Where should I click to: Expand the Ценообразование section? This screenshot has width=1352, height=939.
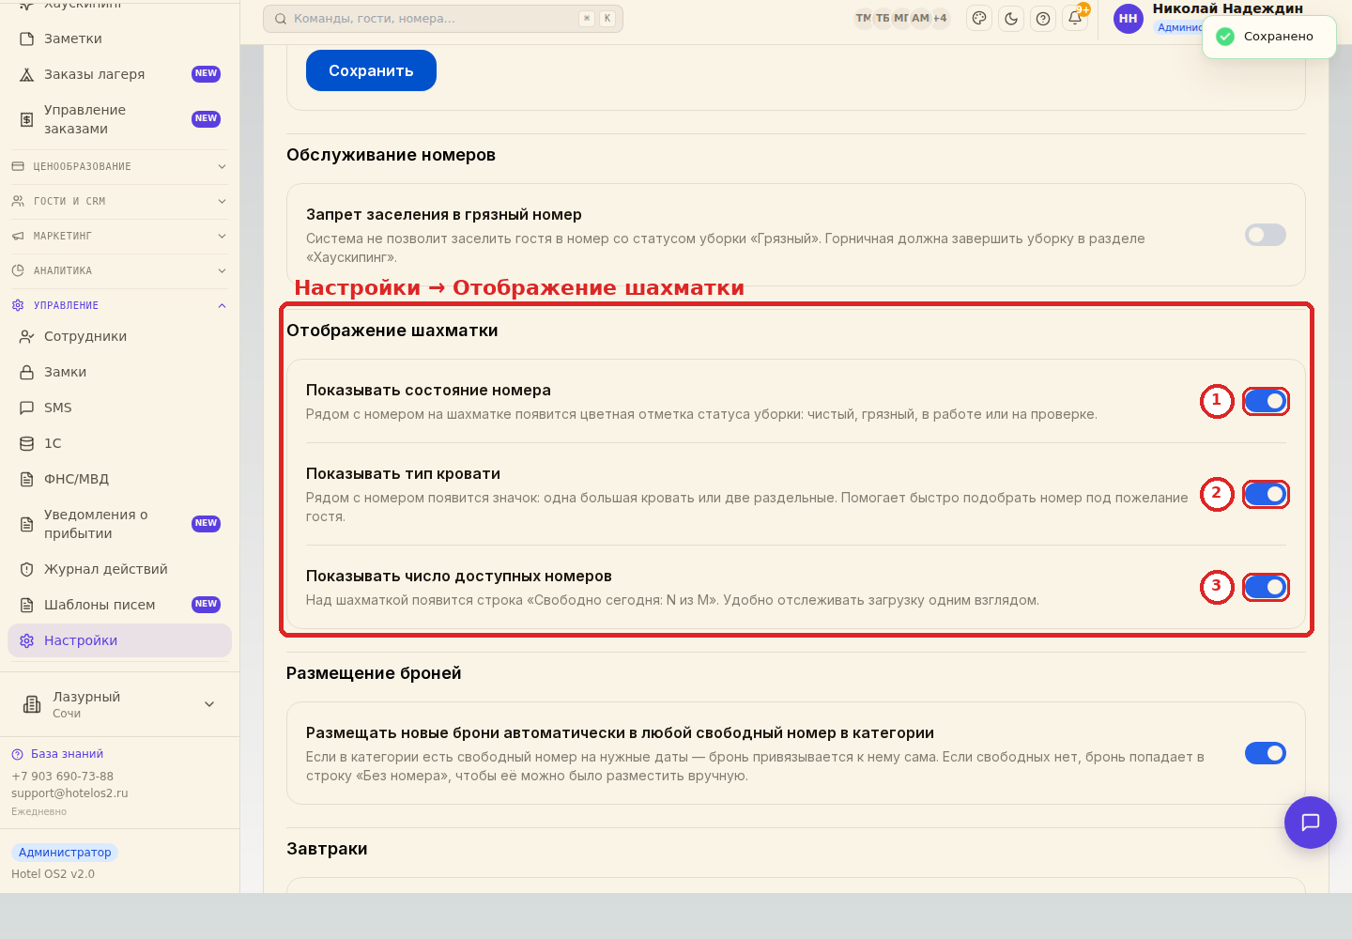point(119,166)
